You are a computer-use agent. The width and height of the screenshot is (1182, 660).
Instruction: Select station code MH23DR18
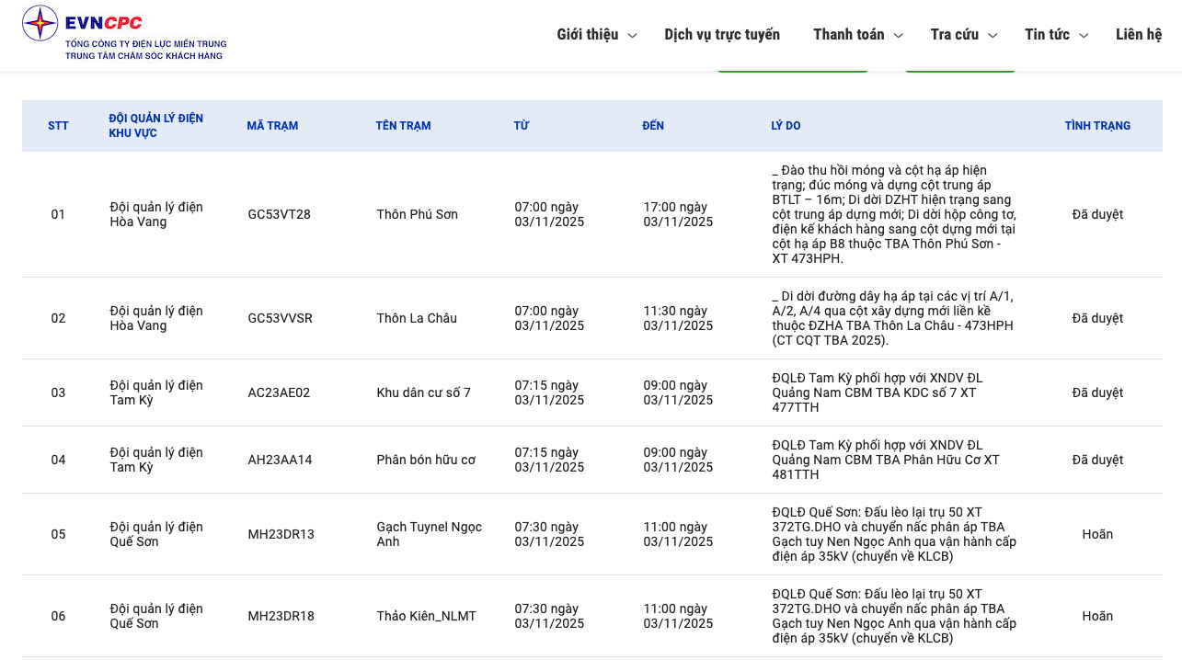click(281, 616)
